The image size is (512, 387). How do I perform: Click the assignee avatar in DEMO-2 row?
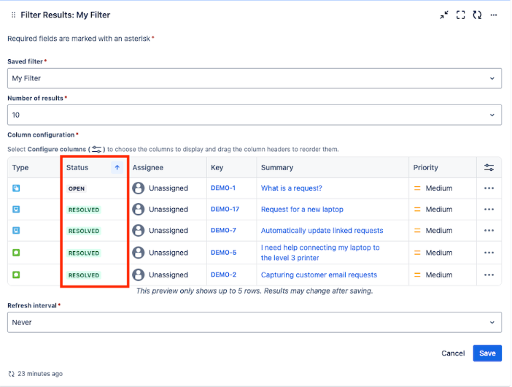(x=139, y=275)
